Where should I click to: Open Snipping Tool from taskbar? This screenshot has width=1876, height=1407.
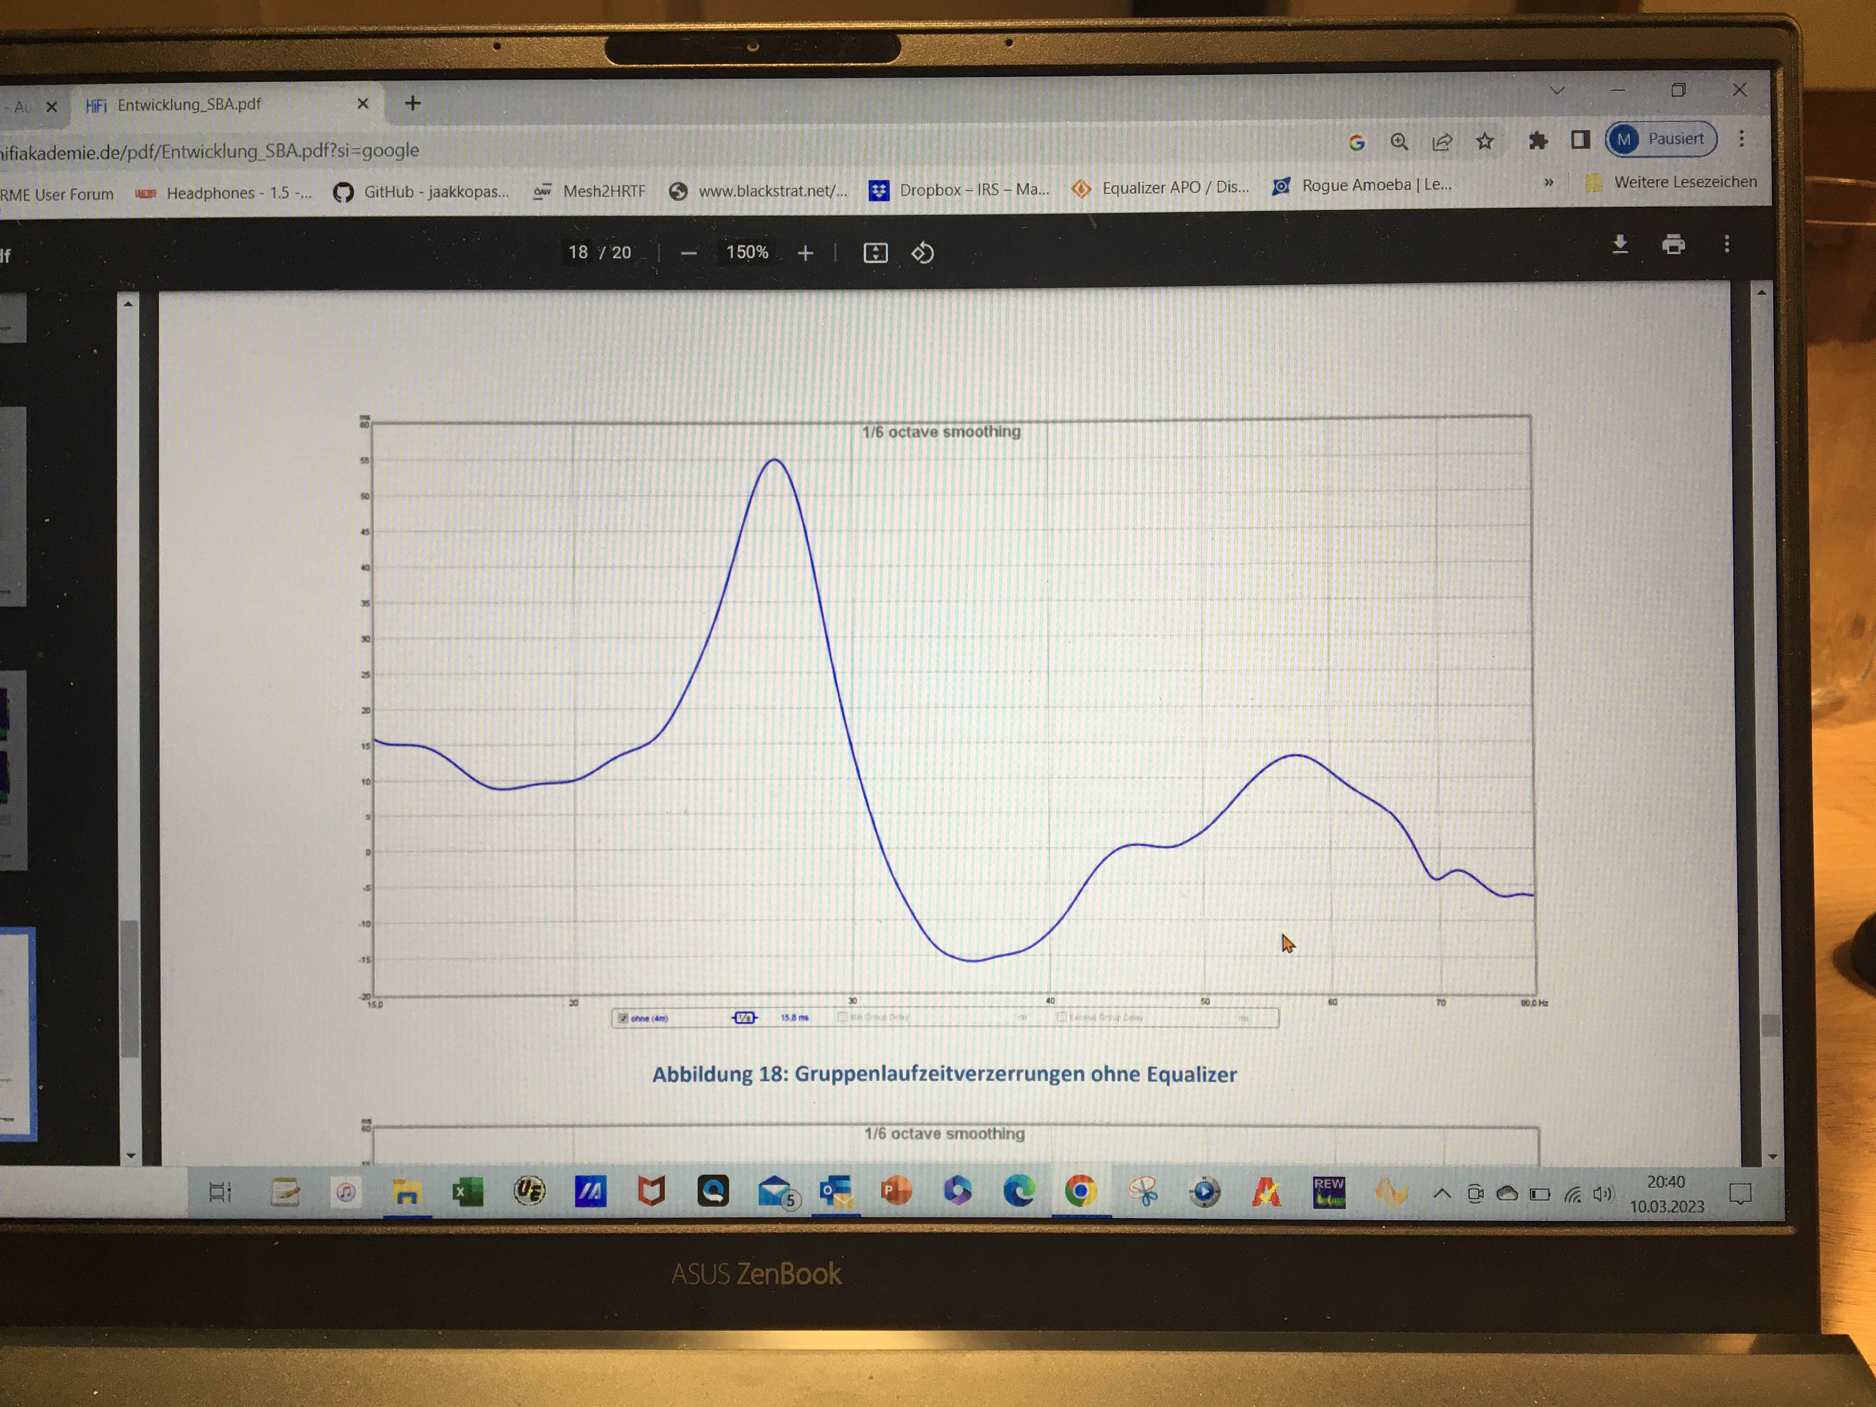pos(1143,1192)
